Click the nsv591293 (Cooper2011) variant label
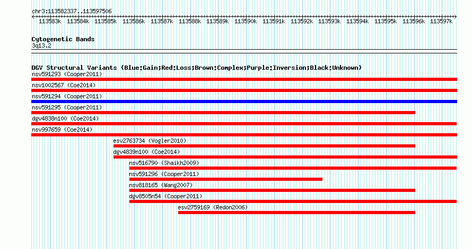The height and width of the screenshot is (249, 472). click(67, 74)
